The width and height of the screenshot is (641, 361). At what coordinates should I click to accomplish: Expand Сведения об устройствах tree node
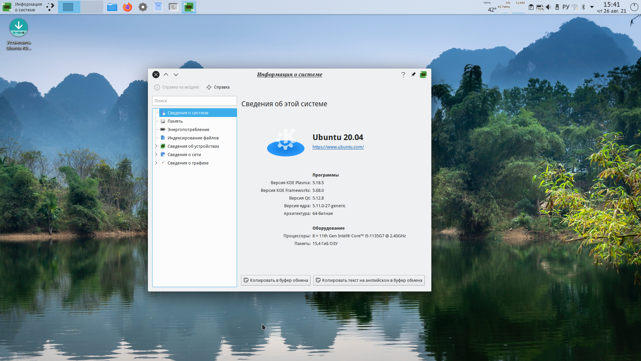156,146
